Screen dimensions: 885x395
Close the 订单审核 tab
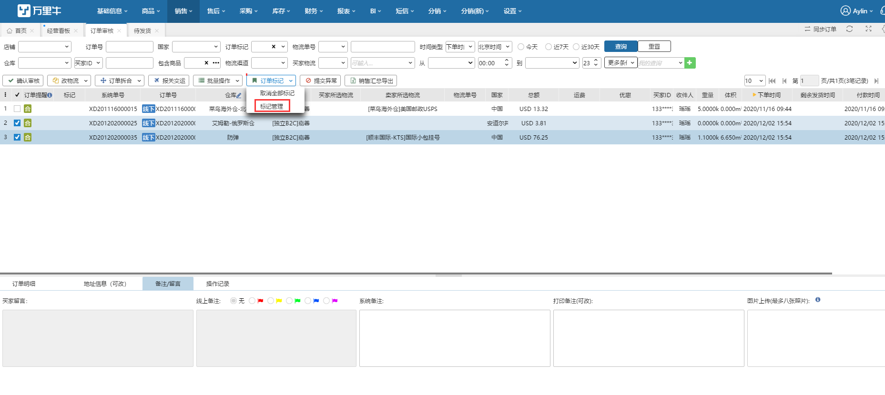coord(119,30)
